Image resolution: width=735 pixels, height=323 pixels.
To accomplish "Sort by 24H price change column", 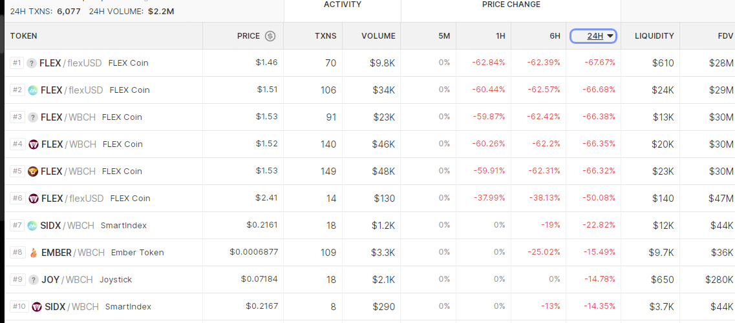I will click(593, 36).
